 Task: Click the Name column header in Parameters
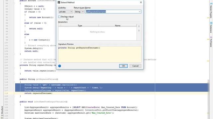(117, 25)
